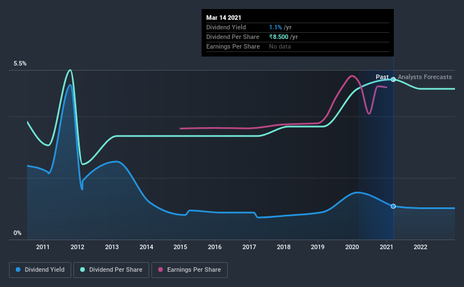Click the Past label on the chart

[x=382, y=77]
